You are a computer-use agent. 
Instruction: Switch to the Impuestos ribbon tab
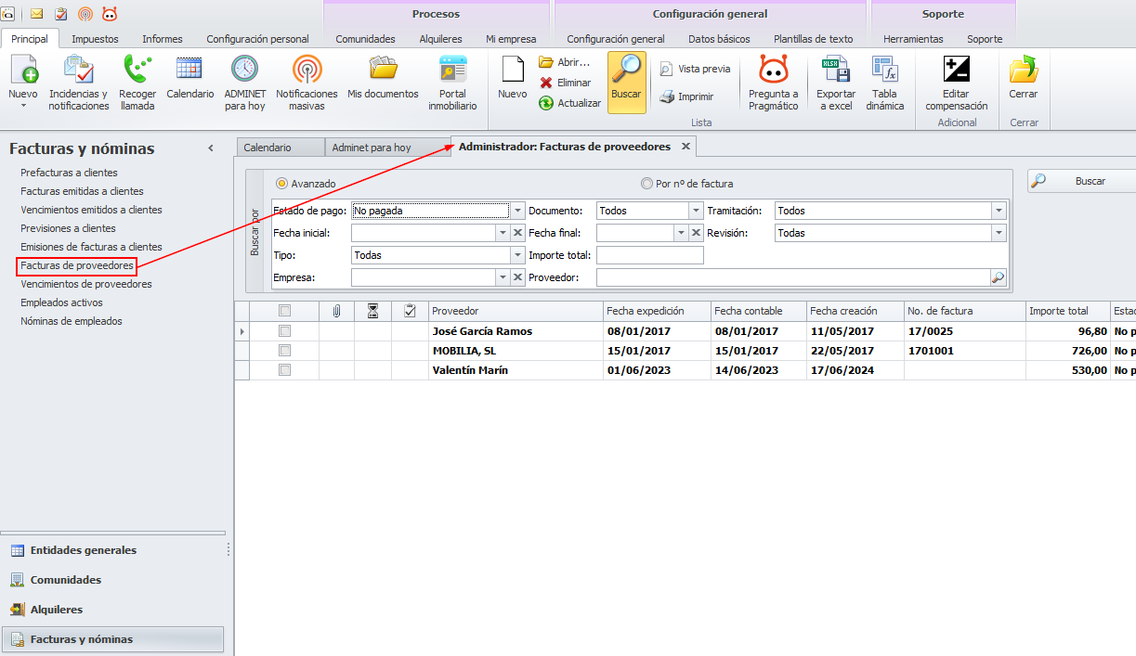(x=95, y=39)
